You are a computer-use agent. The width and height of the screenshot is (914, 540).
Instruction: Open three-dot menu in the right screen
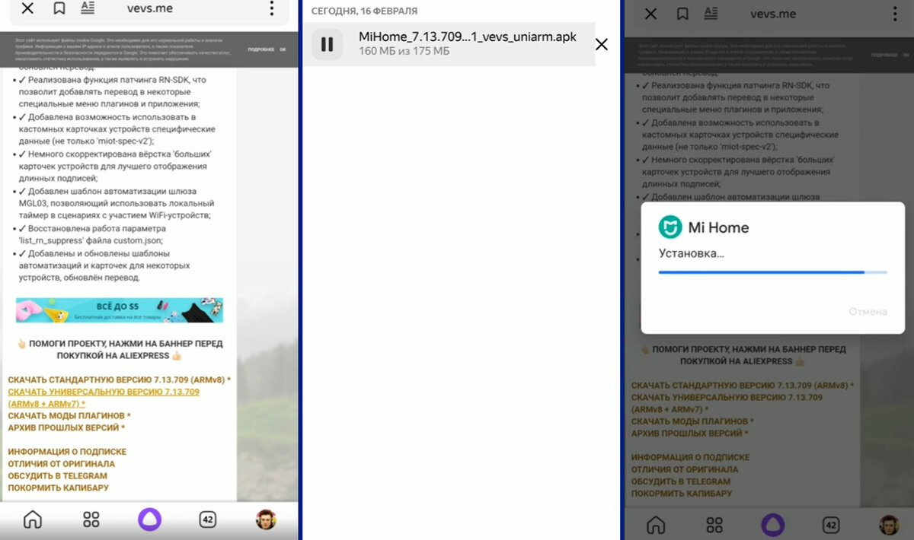894,13
